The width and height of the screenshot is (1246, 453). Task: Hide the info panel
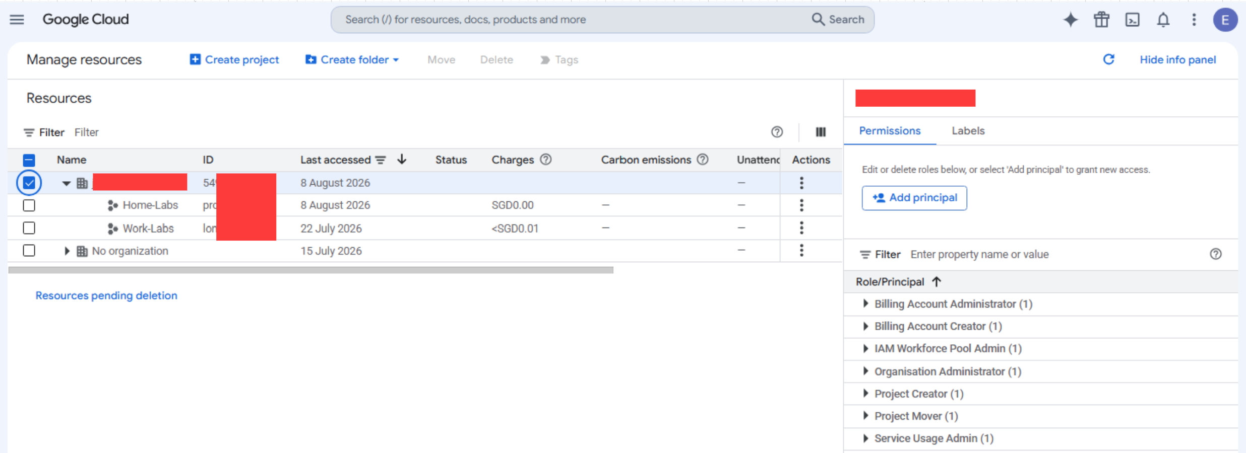pyautogui.click(x=1177, y=59)
